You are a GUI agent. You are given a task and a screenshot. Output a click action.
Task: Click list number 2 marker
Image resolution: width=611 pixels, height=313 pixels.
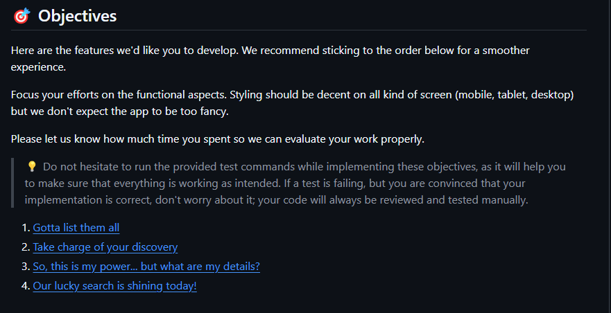point(25,247)
